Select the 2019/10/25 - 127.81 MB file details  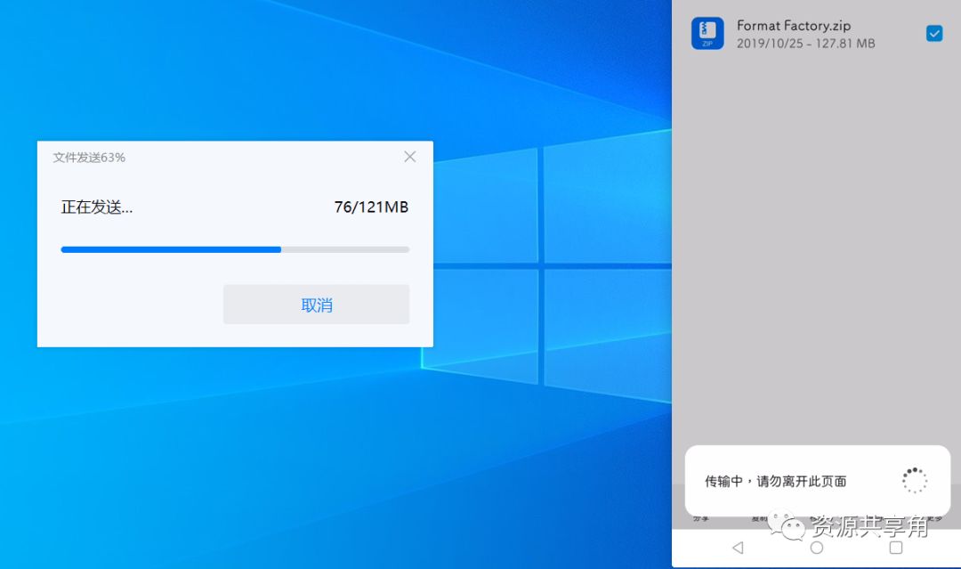[805, 44]
